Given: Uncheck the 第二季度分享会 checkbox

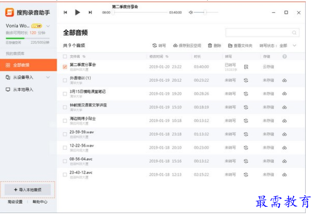Looking at the screenshot, I should point(64,67).
